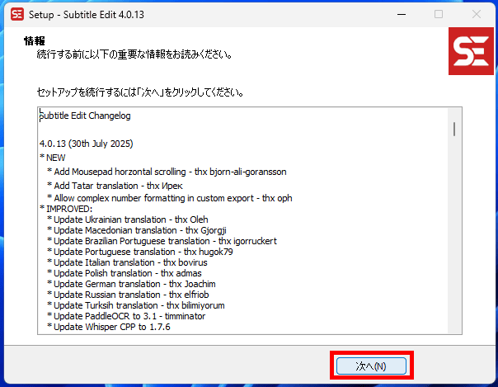Click the 'Update Ukrainian translation' line
Image resolution: width=498 pixels, height=387 pixels.
tap(128, 219)
